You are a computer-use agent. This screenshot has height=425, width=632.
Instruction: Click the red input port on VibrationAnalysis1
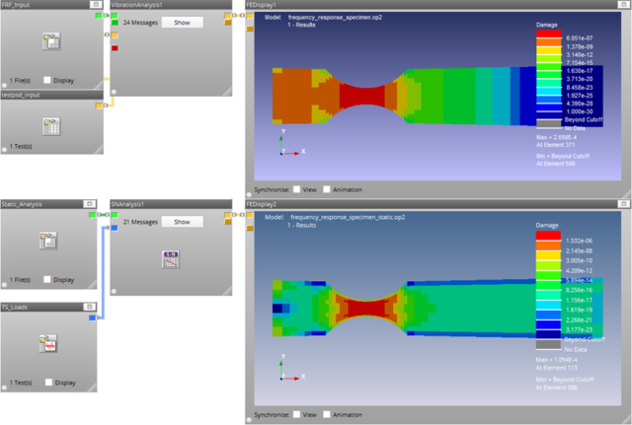(115, 48)
